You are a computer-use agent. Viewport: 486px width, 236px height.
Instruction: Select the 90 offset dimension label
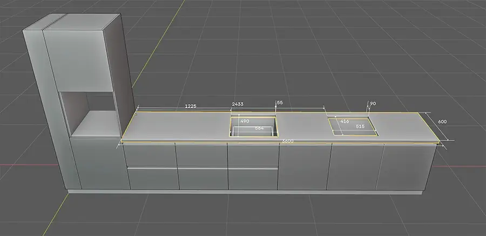click(373, 103)
